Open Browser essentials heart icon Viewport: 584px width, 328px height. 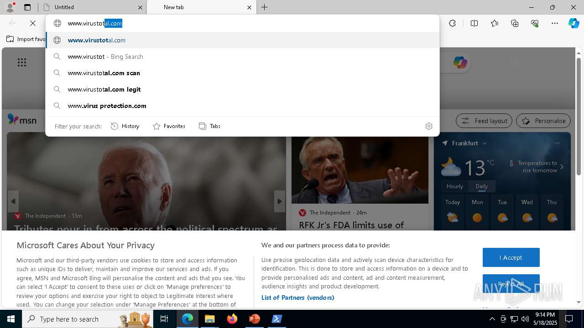point(535,23)
